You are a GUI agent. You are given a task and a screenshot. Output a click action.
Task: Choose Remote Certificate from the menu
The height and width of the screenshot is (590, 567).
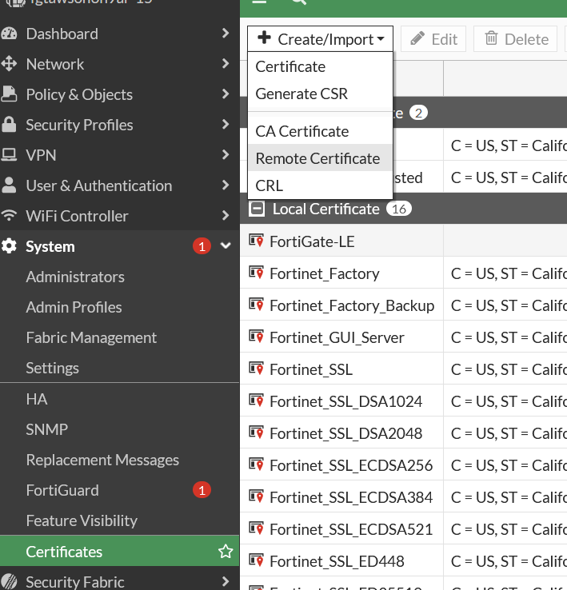[317, 158]
